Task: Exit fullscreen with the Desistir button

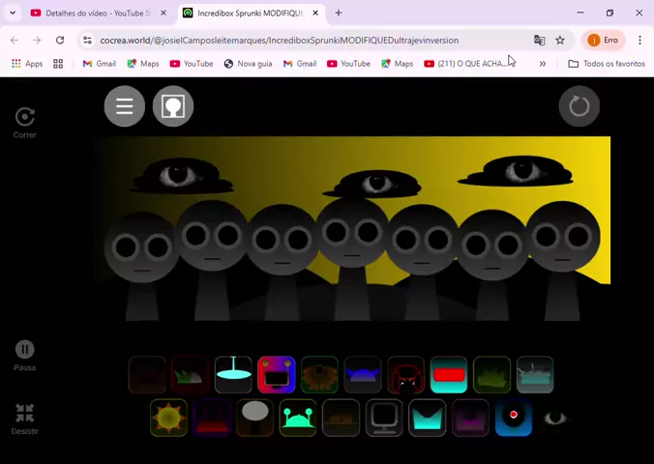Action: [x=25, y=418]
